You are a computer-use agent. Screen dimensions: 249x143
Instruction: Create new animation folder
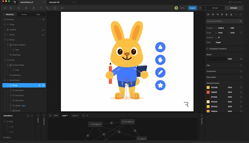pyautogui.click(x=28, y=115)
